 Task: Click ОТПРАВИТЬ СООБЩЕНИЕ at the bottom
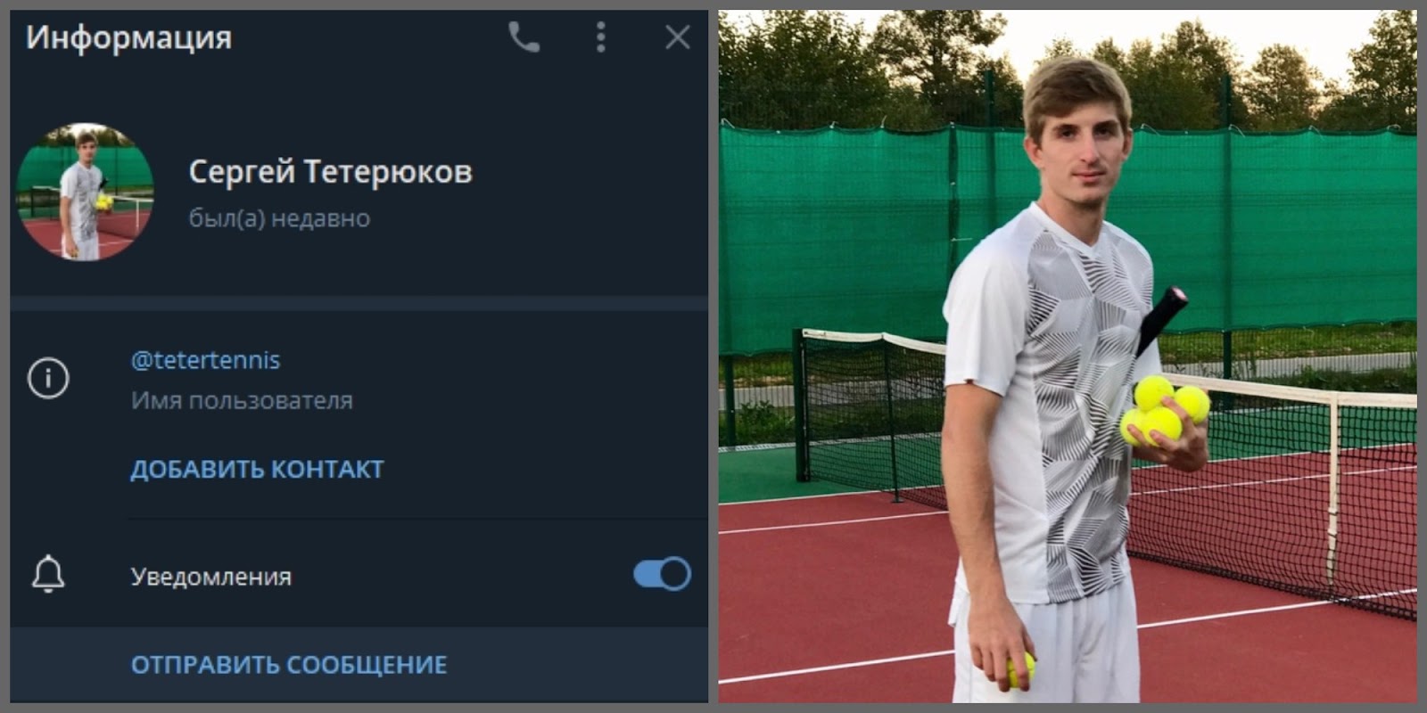(290, 664)
